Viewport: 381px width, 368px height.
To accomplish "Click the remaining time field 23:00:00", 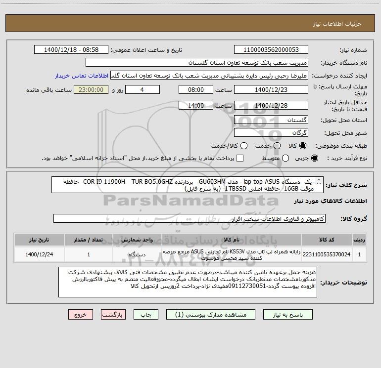I will [x=91, y=89].
